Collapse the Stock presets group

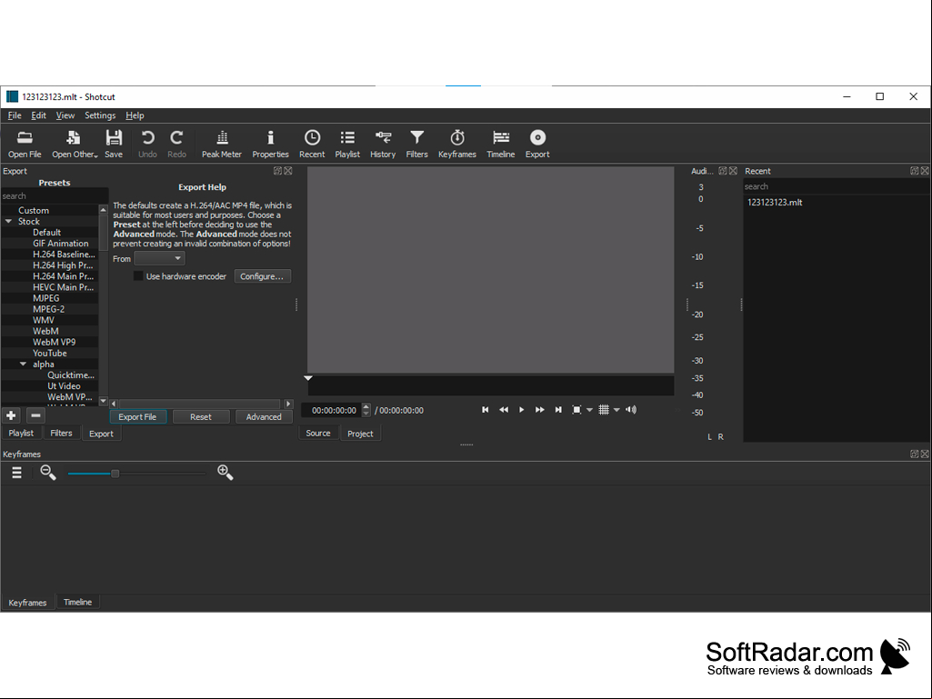[x=9, y=221]
